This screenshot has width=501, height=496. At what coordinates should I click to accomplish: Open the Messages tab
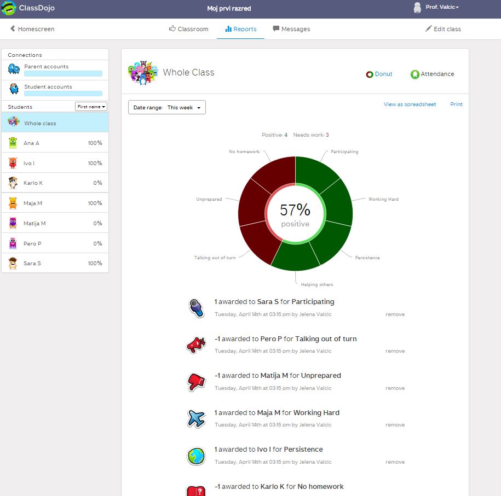coord(291,29)
